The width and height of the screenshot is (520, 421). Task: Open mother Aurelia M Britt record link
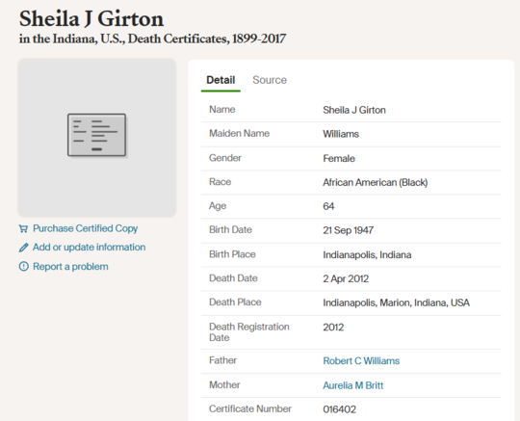(x=352, y=385)
